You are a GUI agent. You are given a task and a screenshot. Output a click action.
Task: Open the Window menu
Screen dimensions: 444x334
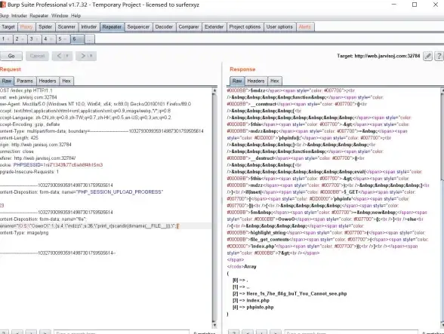(60, 16)
